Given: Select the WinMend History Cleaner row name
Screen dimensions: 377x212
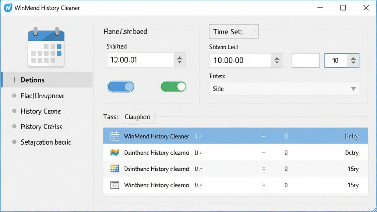Looking at the screenshot, I should (x=156, y=136).
